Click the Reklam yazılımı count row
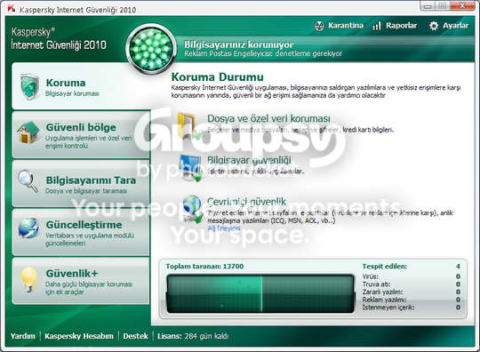 (412, 300)
